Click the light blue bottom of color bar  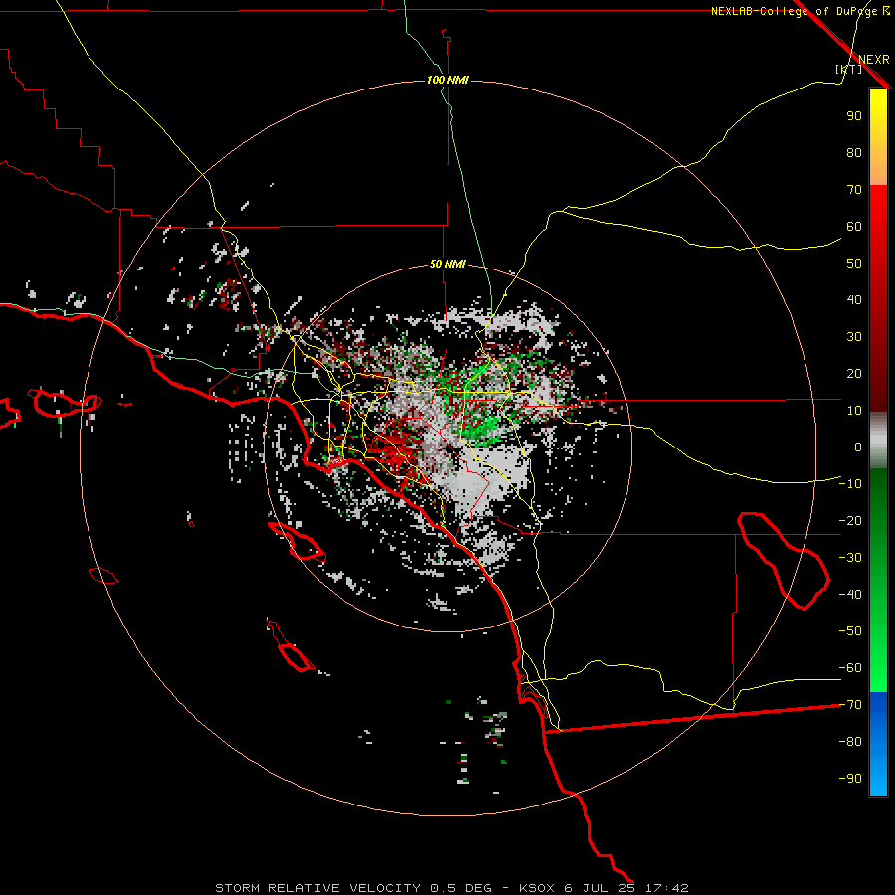click(x=878, y=777)
